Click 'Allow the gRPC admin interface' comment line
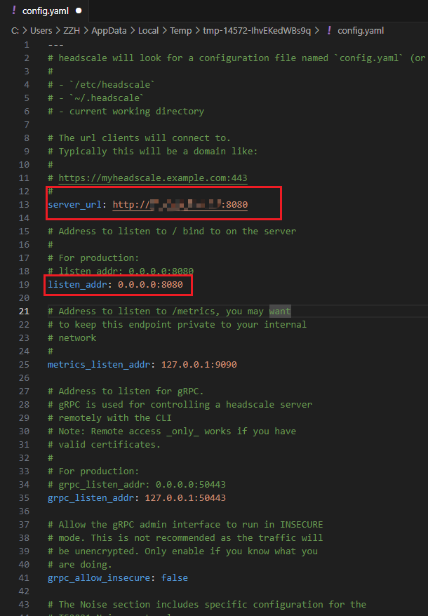 pos(185,525)
